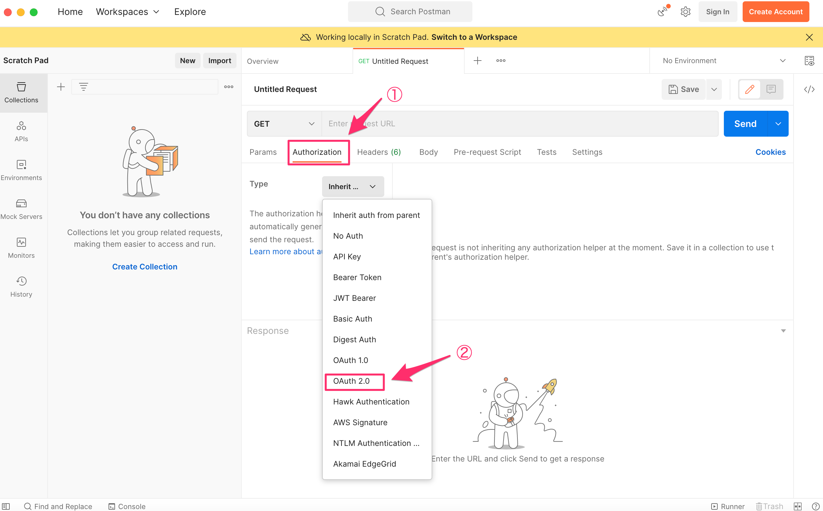823x511 pixels.
Task: Open the environment quick look icon
Action: coord(809,61)
